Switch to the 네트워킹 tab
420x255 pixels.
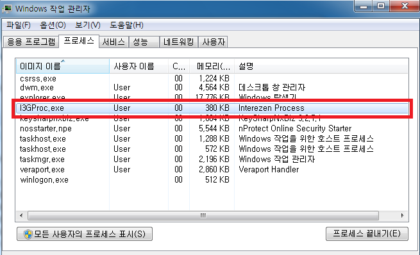point(179,42)
